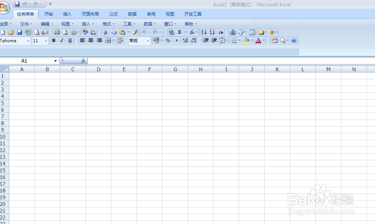Screen dimensions: 375x224
Task: Toggle merge and center
Action: tap(108, 40)
